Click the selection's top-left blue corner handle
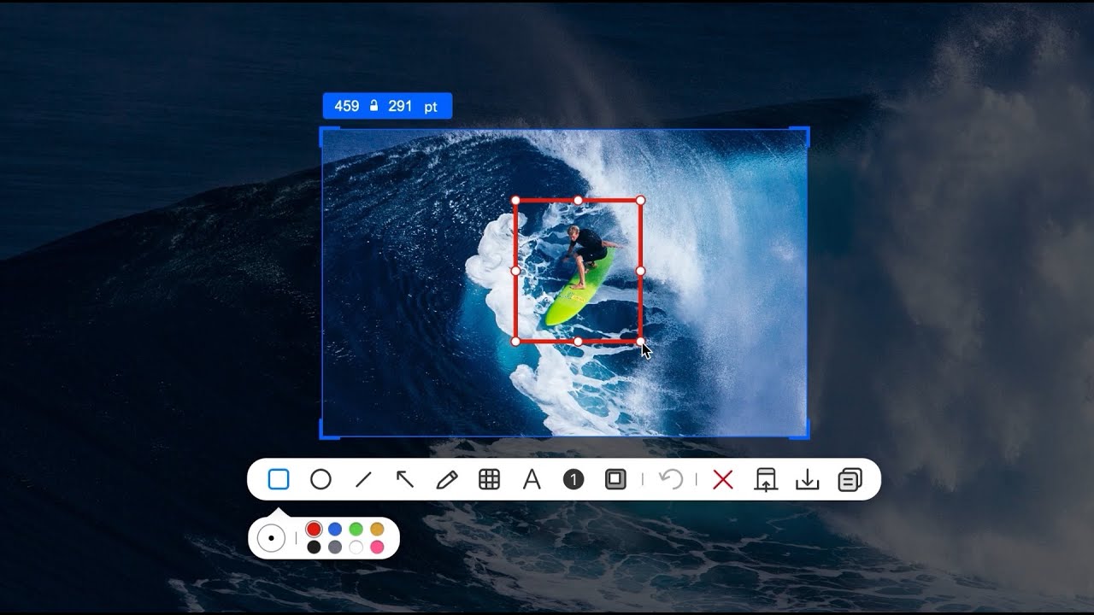The width and height of the screenshot is (1094, 615). (x=323, y=130)
